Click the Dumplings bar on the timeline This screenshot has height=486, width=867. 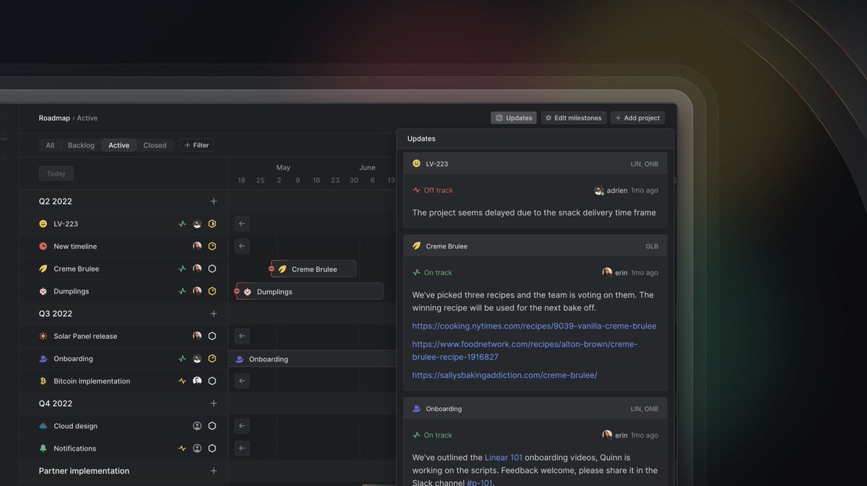click(310, 292)
